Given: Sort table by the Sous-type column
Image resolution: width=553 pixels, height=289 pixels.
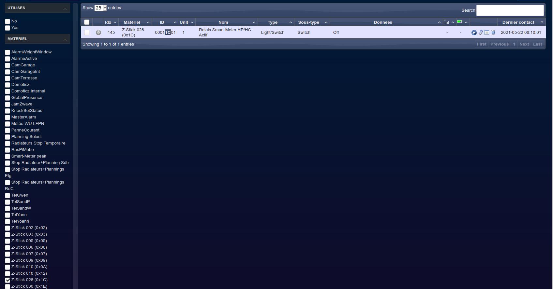Looking at the screenshot, I should pyautogui.click(x=312, y=22).
